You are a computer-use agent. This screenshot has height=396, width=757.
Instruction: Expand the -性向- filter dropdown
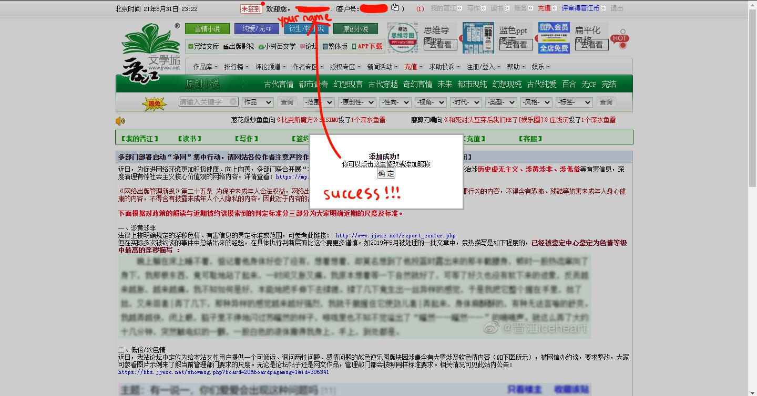click(394, 102)
